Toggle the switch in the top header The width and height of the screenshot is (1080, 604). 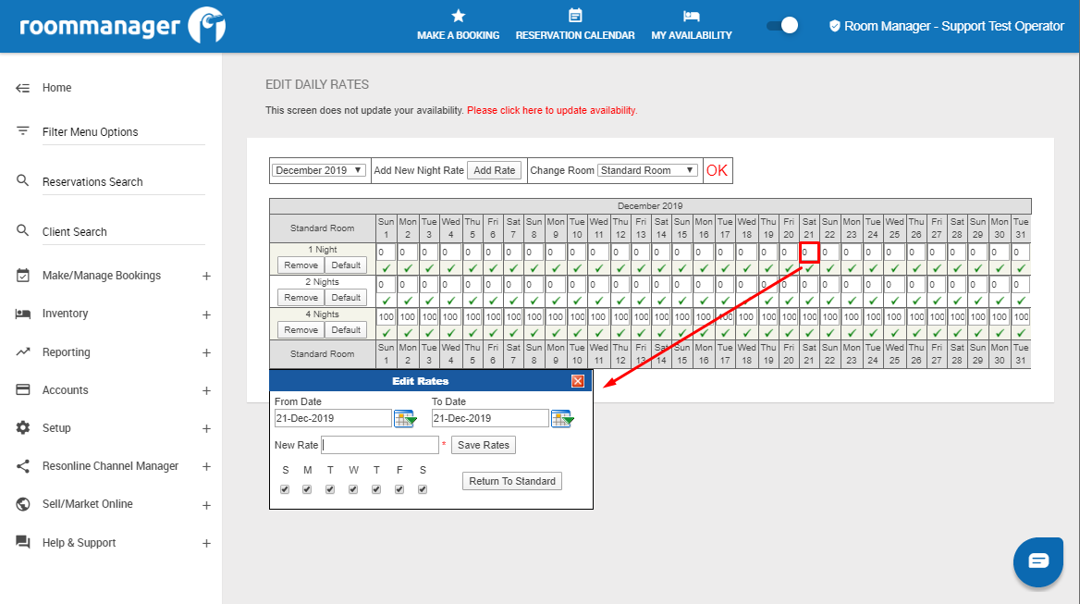[x=782, y=26]
